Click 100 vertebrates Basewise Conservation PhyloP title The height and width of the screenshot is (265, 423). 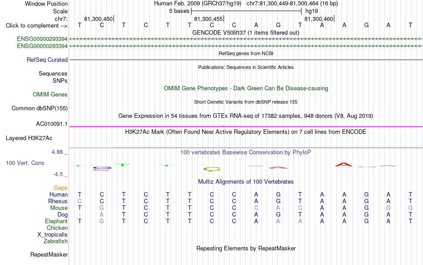pyautogui.click(x=246, y=152)
